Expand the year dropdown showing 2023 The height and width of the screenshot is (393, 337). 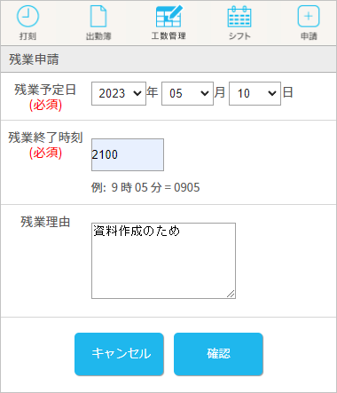point(119,93)
